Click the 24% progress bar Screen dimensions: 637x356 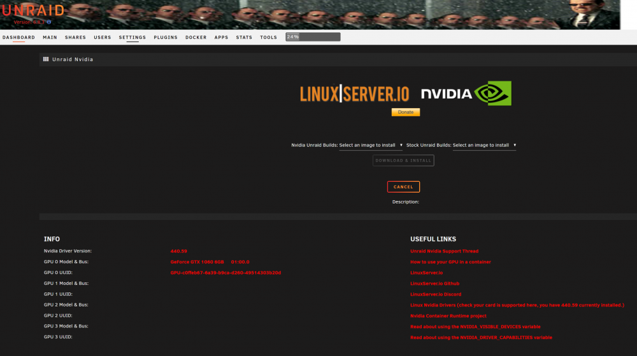coord(313,37)
